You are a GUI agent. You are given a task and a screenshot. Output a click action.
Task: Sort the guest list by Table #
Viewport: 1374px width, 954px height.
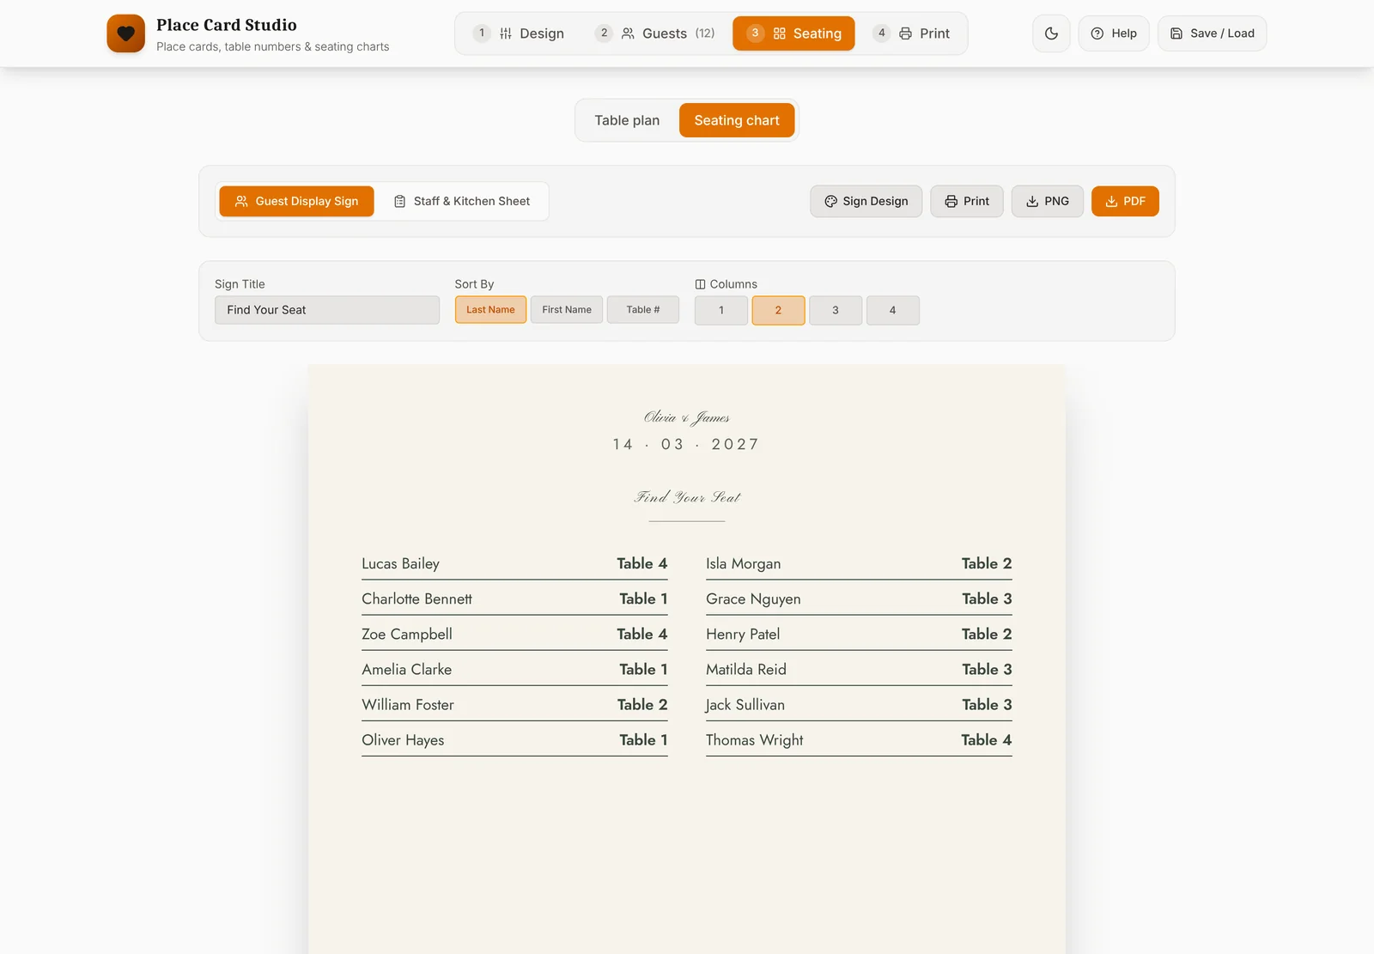tap(643, 310)
